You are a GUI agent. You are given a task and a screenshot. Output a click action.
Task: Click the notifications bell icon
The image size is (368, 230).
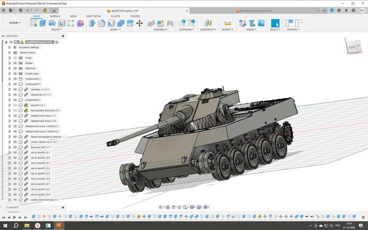[x=346, y=10]
